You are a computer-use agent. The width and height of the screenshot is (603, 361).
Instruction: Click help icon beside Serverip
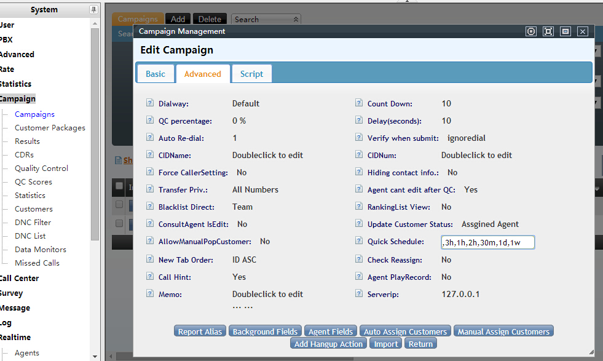pos(359,294)
